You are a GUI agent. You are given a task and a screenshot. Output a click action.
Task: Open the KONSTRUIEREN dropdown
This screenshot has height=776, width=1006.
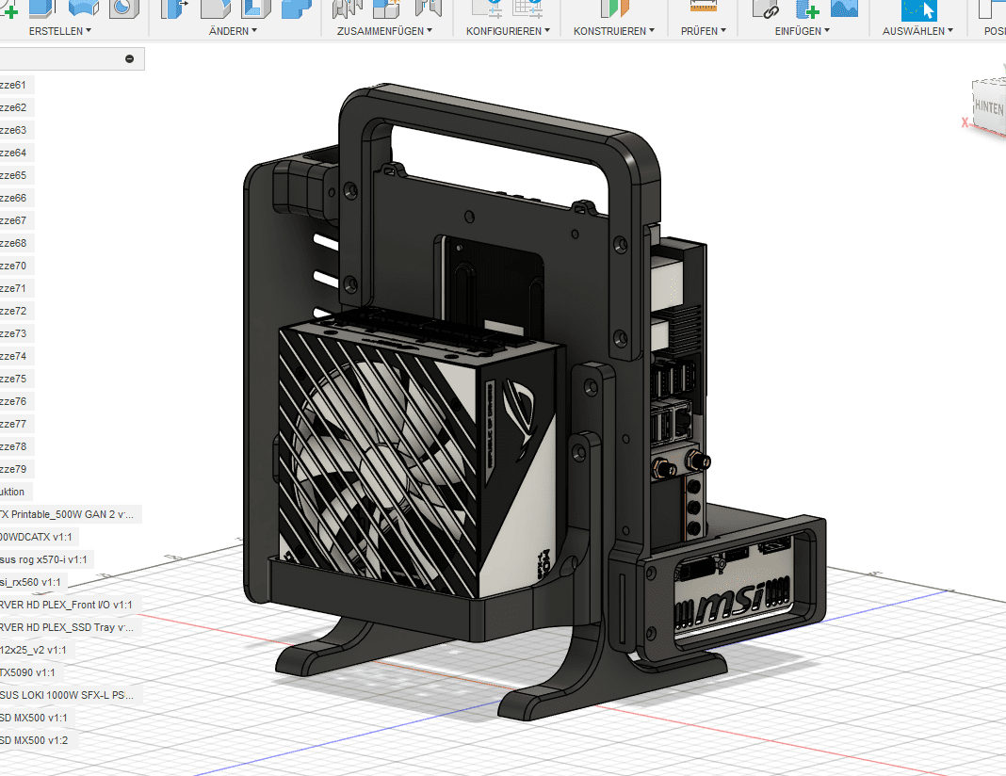coord(614,31)
